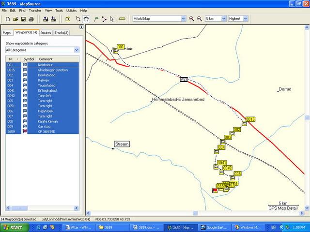The height and width of the screenshot is (232, 310).
Task: Select the Kalate Keivan waypoint row
Action: [42, 121]
